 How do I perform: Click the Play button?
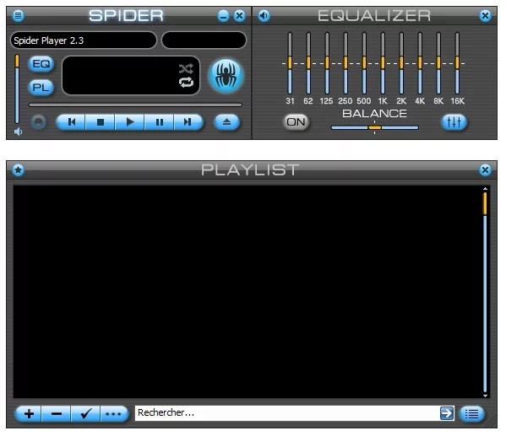130,122
